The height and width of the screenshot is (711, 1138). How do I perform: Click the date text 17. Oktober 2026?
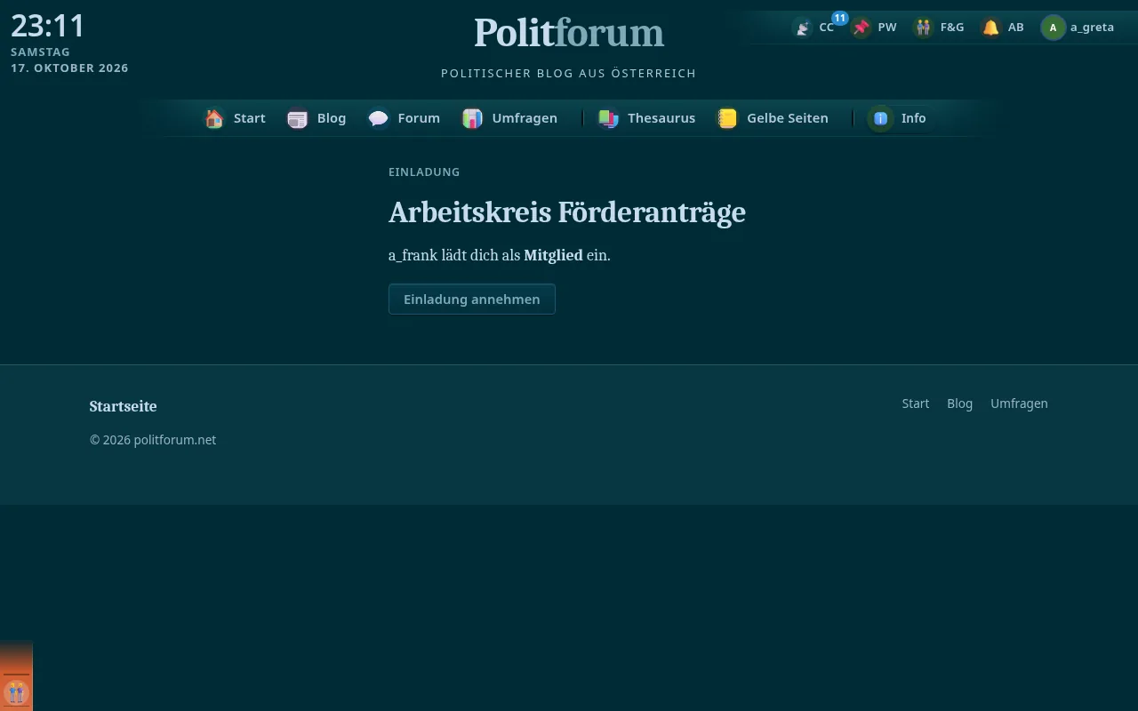point(69,68)
